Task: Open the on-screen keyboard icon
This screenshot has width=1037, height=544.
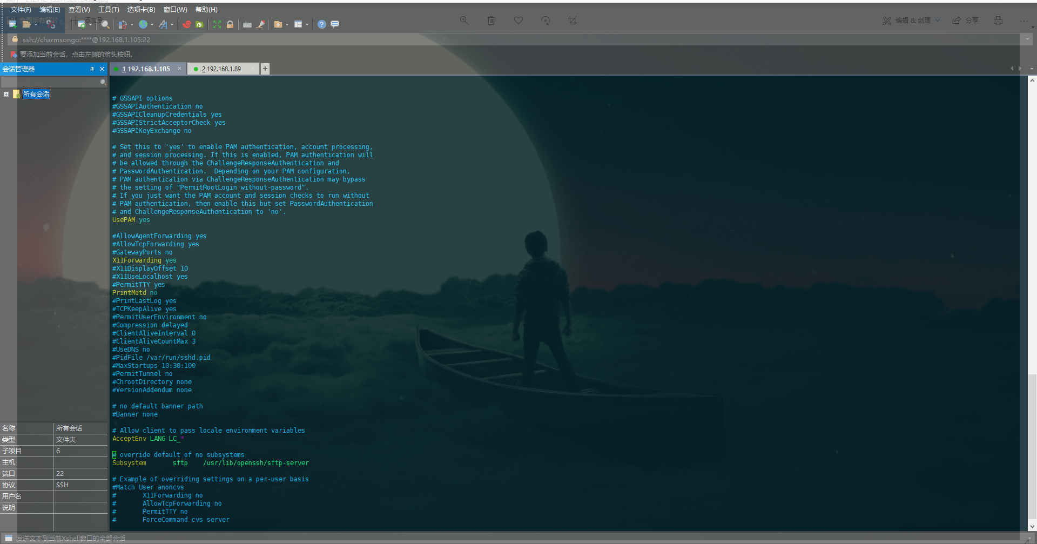Action: click(247, 24)
